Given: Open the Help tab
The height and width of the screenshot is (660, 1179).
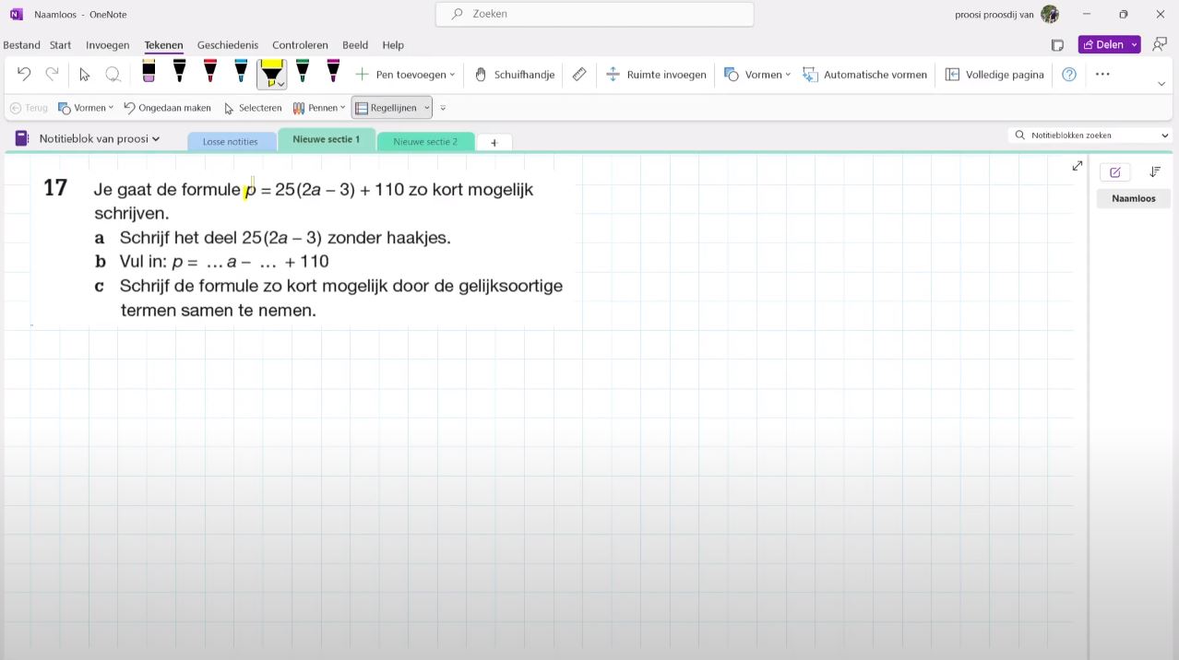Looking at the screenshot, I should point(393,45).
